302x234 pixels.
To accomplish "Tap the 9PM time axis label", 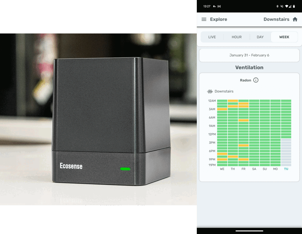I will (x=212, y=159).
